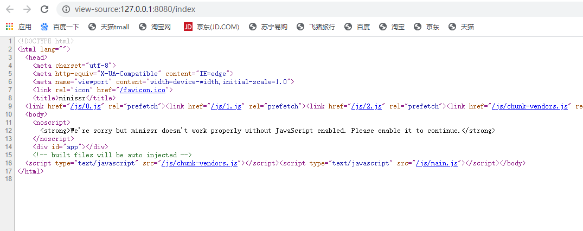Click globe icon beside 淘宝网

coord(143,27)
